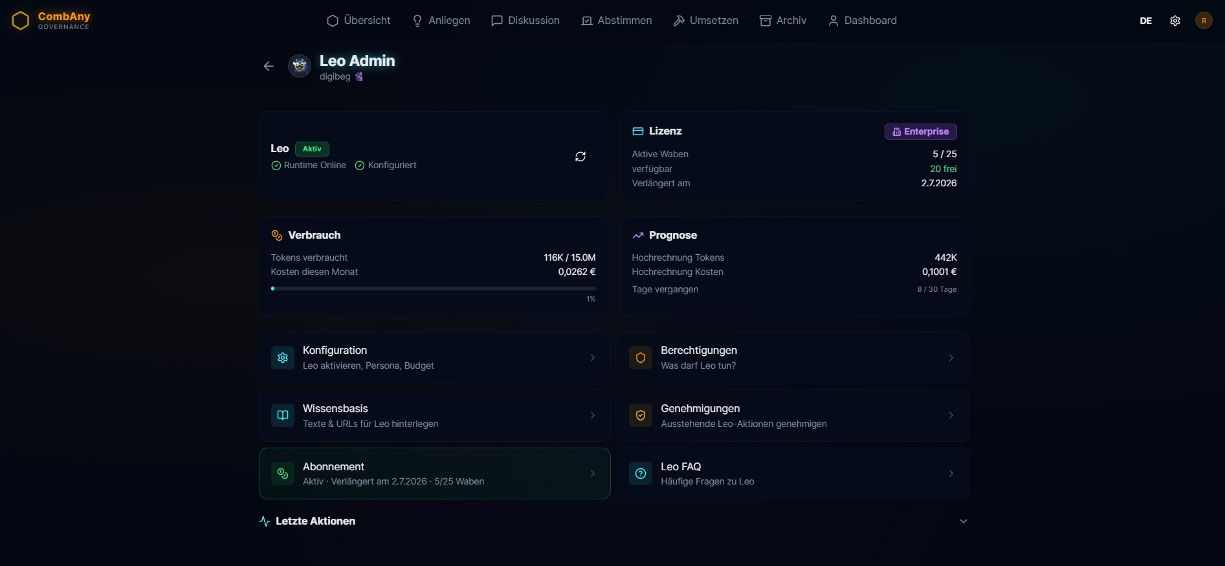
Task: Click the Abonnement chevron arrow
Action: tap(592, 473)
